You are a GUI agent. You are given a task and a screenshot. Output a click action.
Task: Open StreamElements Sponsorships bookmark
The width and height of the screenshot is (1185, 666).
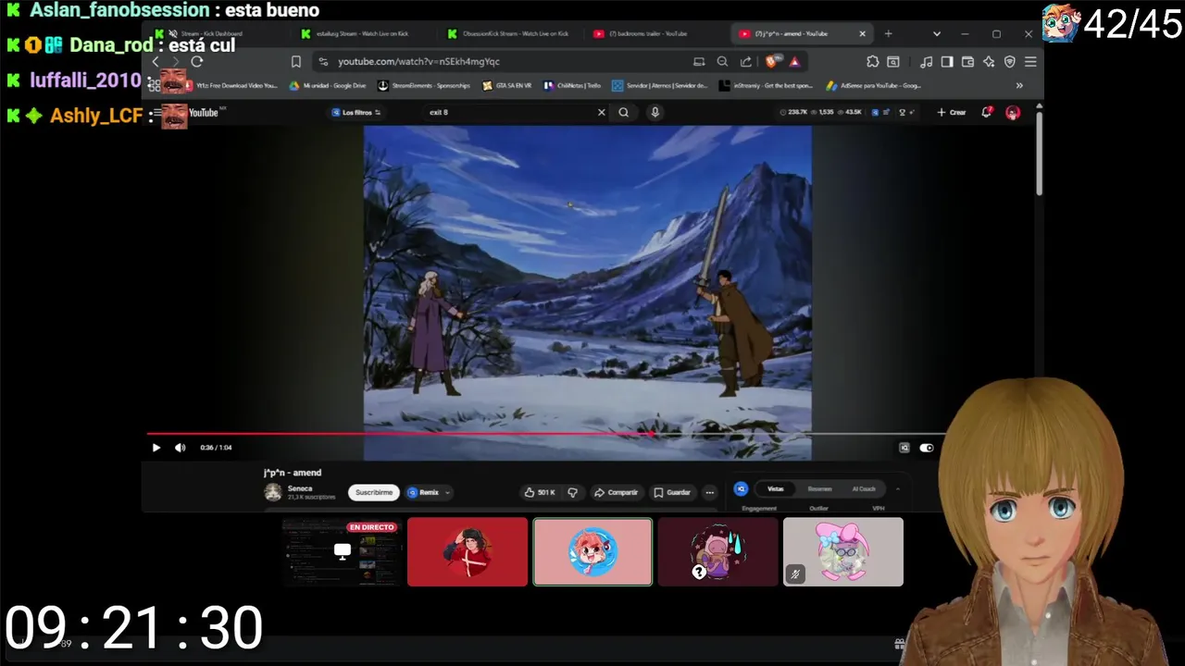point(425,85)
